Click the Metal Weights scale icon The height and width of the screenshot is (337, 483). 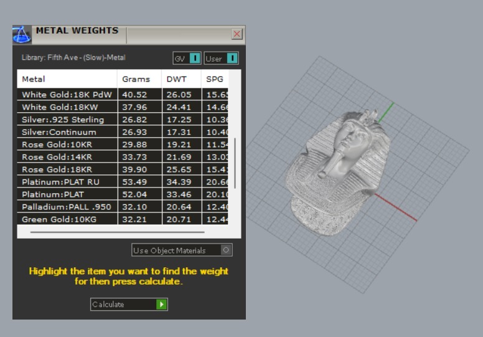pyautogui.click(x=22, y=34)
